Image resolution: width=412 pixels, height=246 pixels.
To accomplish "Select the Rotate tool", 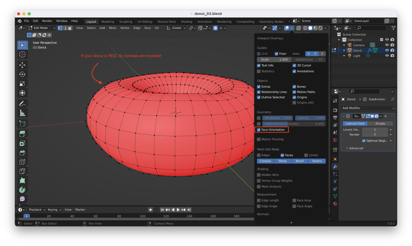I will click(x=22, y=74).
